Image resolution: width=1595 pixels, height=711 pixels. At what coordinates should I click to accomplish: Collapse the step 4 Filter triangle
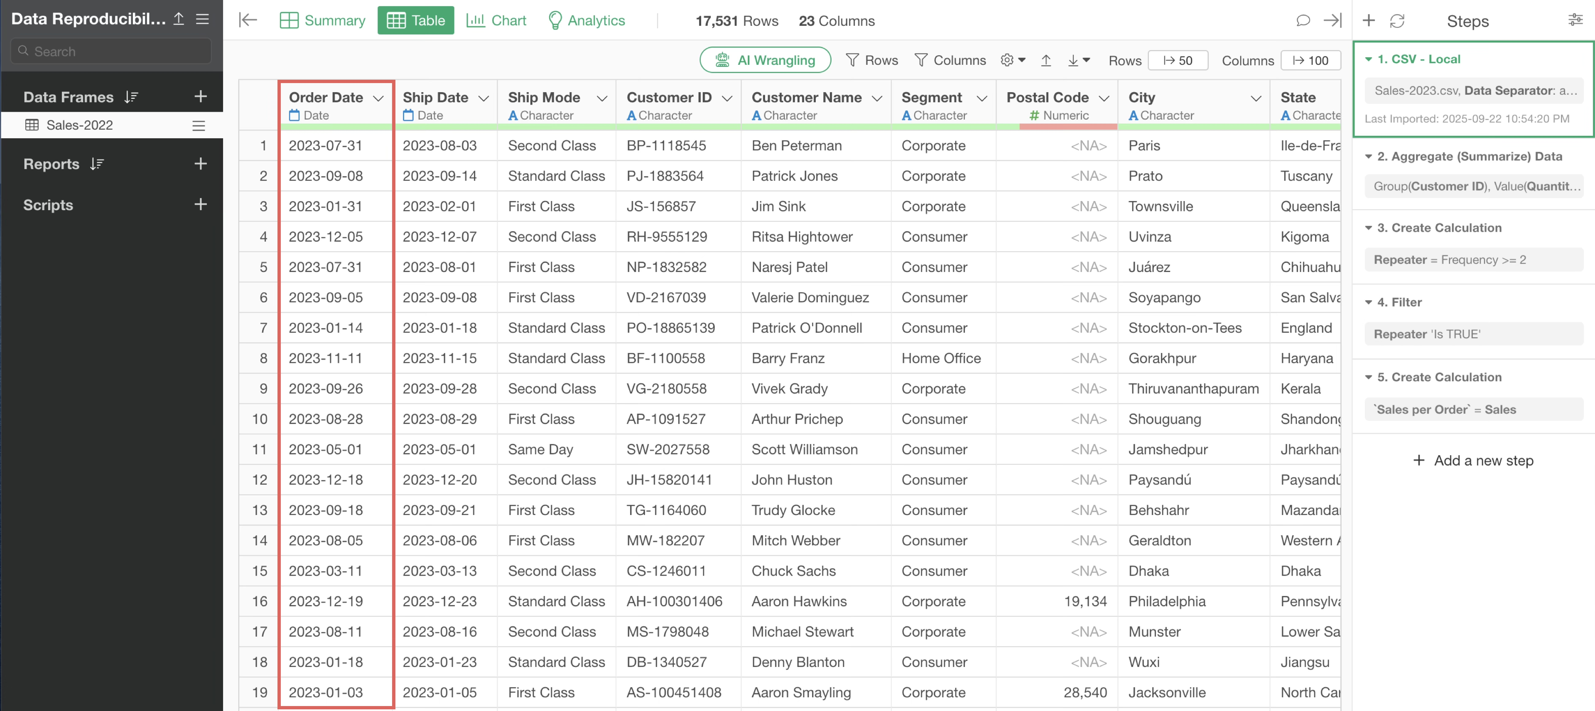coord(1368,302)
